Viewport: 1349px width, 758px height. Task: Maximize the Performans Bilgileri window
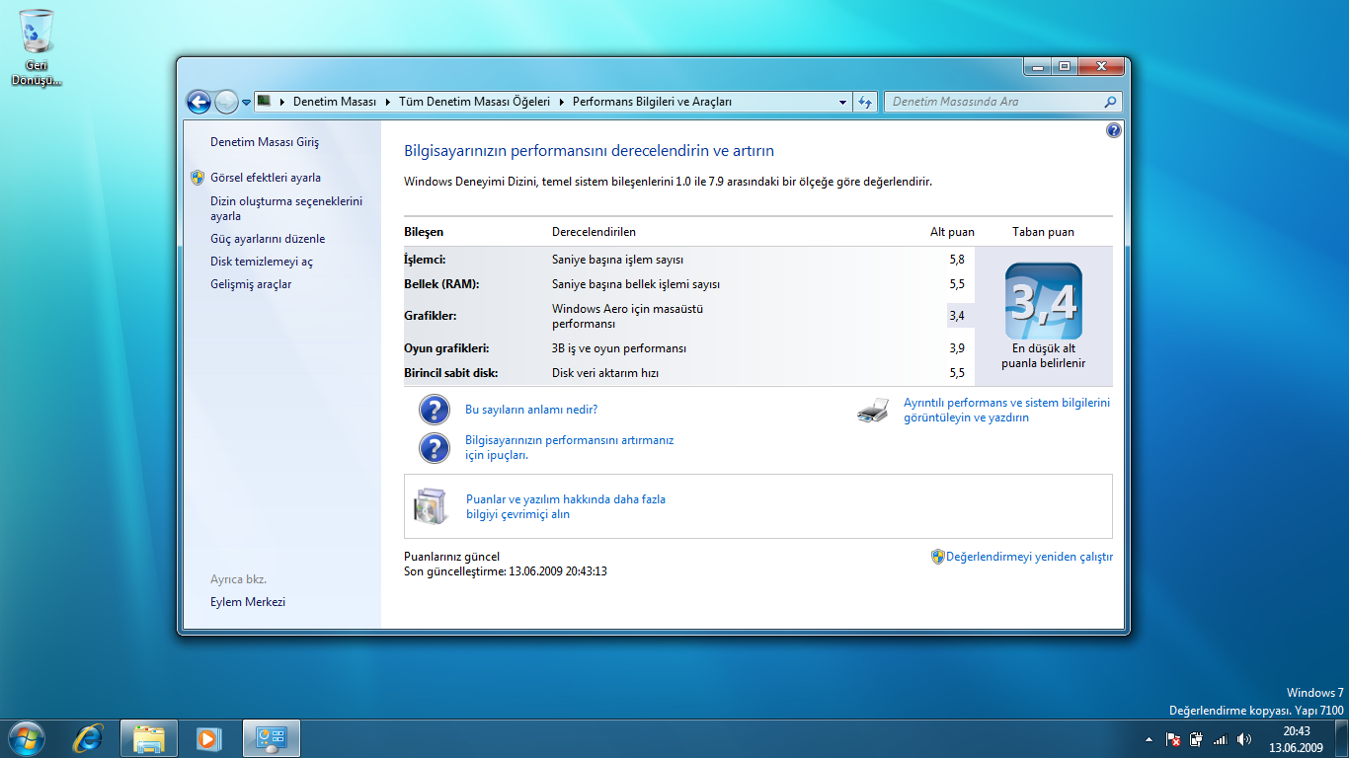[x=1064, y=66]
